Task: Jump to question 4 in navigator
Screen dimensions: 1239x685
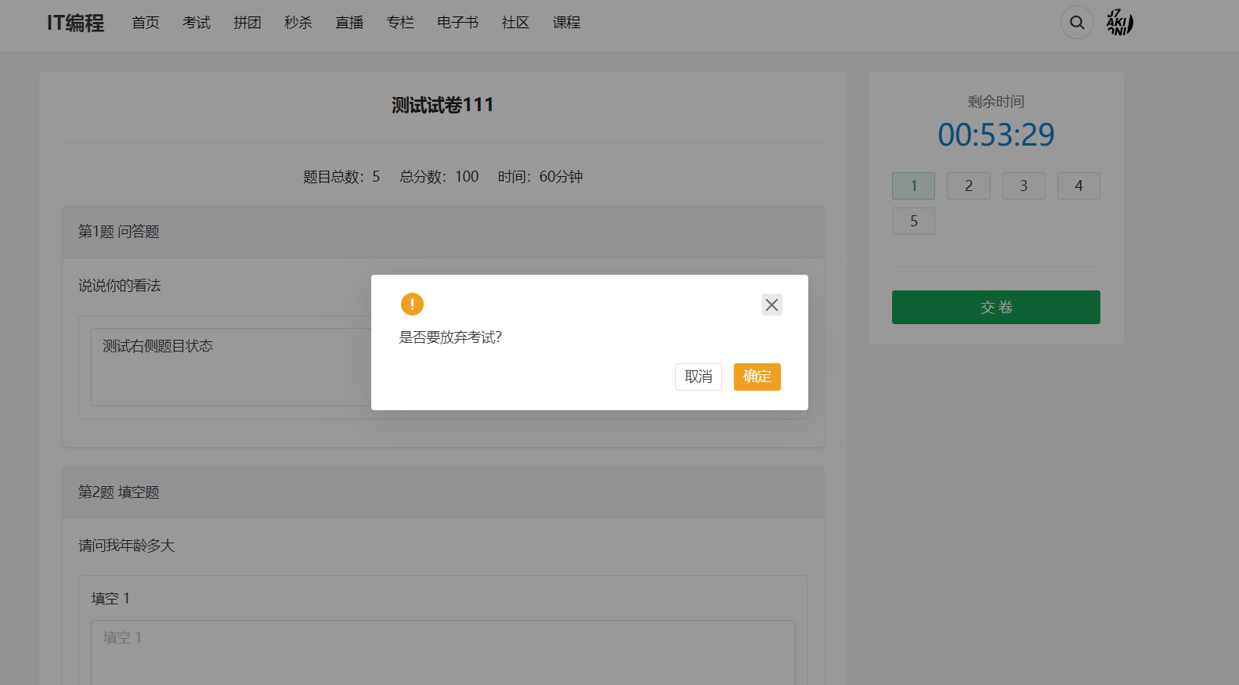Action: click(1078, 186)
